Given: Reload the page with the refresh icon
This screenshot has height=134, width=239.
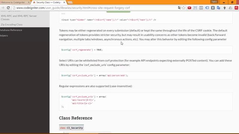Looking at the screenshot, I should pyautogui.click(x=8, y=8).
